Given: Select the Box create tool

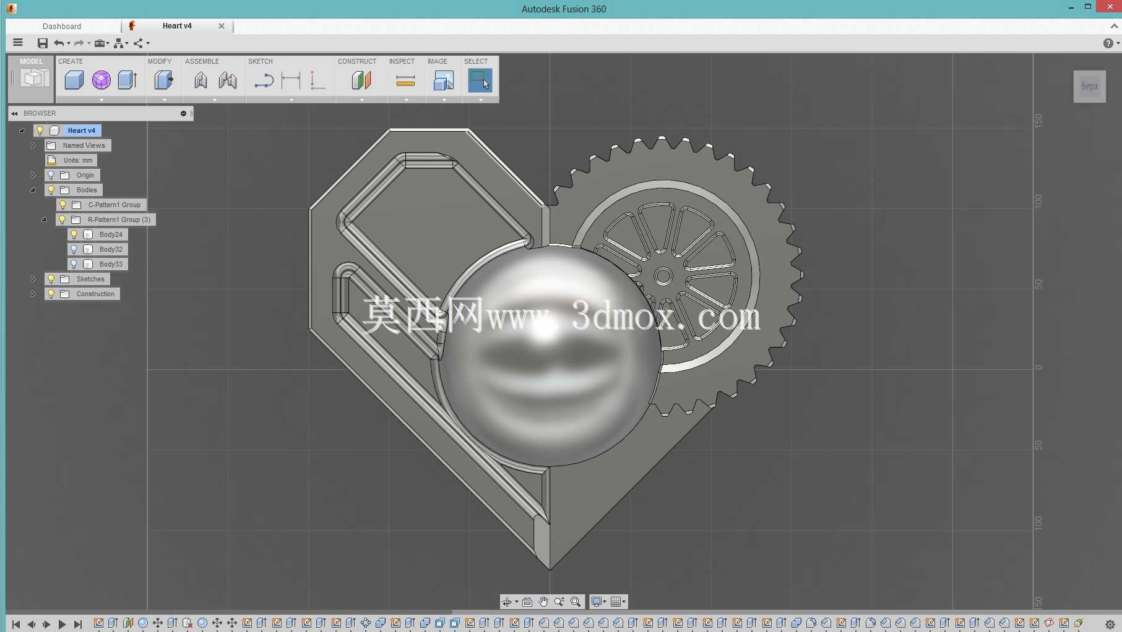Looking at the screenshot, I should 74,80.
